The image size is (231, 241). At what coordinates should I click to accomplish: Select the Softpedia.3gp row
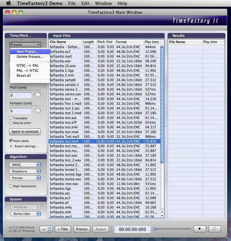(105, 189)
